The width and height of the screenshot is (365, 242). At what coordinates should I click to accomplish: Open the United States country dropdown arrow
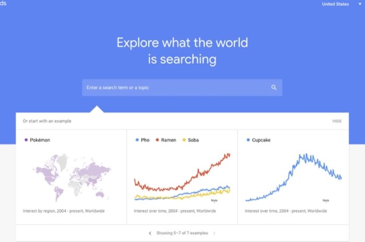360,4
